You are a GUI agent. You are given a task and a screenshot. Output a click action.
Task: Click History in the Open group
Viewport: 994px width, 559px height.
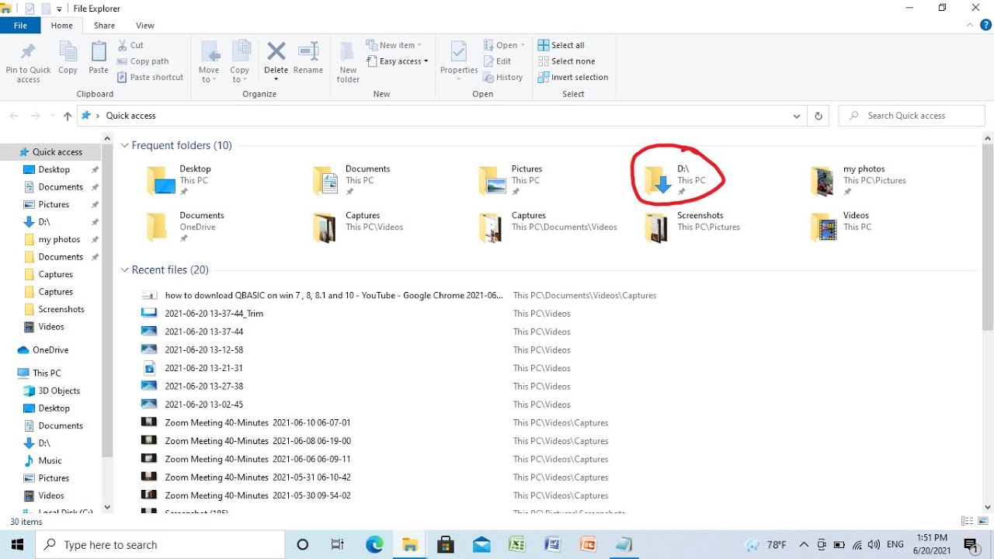tap(502, 77)
